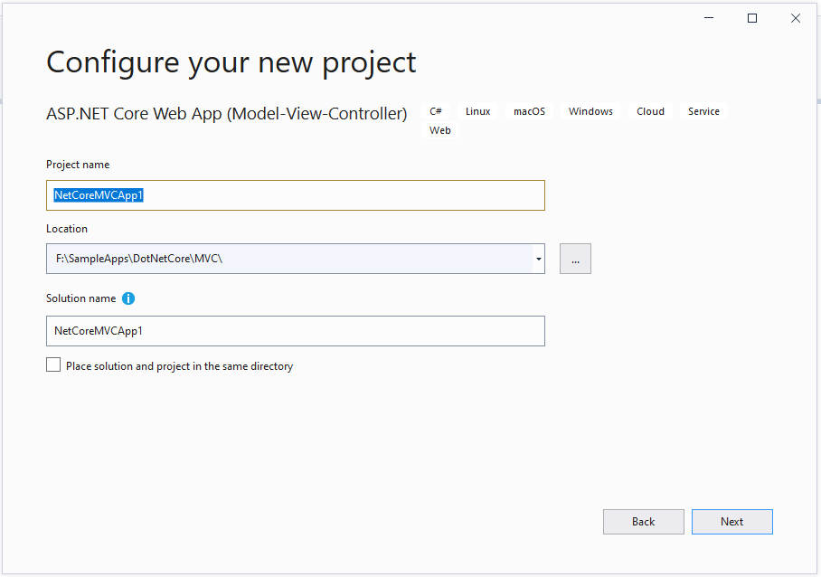Click the maximize window icon
Viewport: 821px width, 577px height.
pos(752,18)
